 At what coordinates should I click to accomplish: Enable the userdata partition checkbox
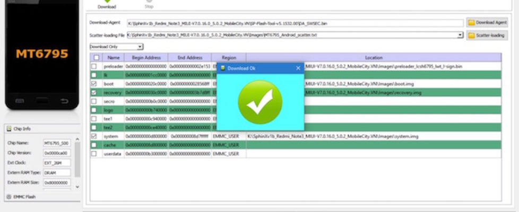[x=94, y=154]
